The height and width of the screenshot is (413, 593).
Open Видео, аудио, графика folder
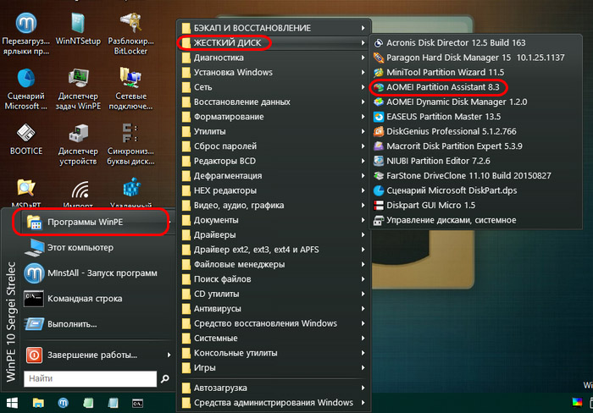tap(274, 205)
